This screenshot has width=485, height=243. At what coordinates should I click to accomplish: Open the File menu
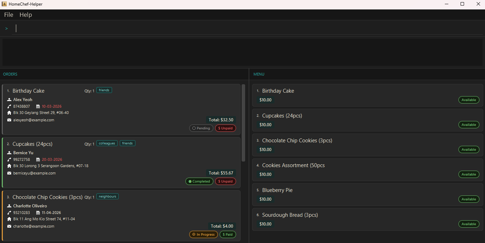[x=9, y=15]
